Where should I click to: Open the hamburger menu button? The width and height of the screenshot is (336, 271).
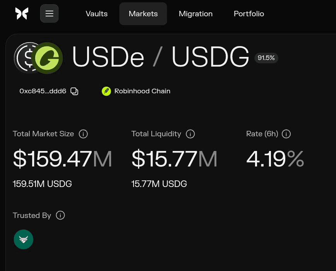coord(49,14)
